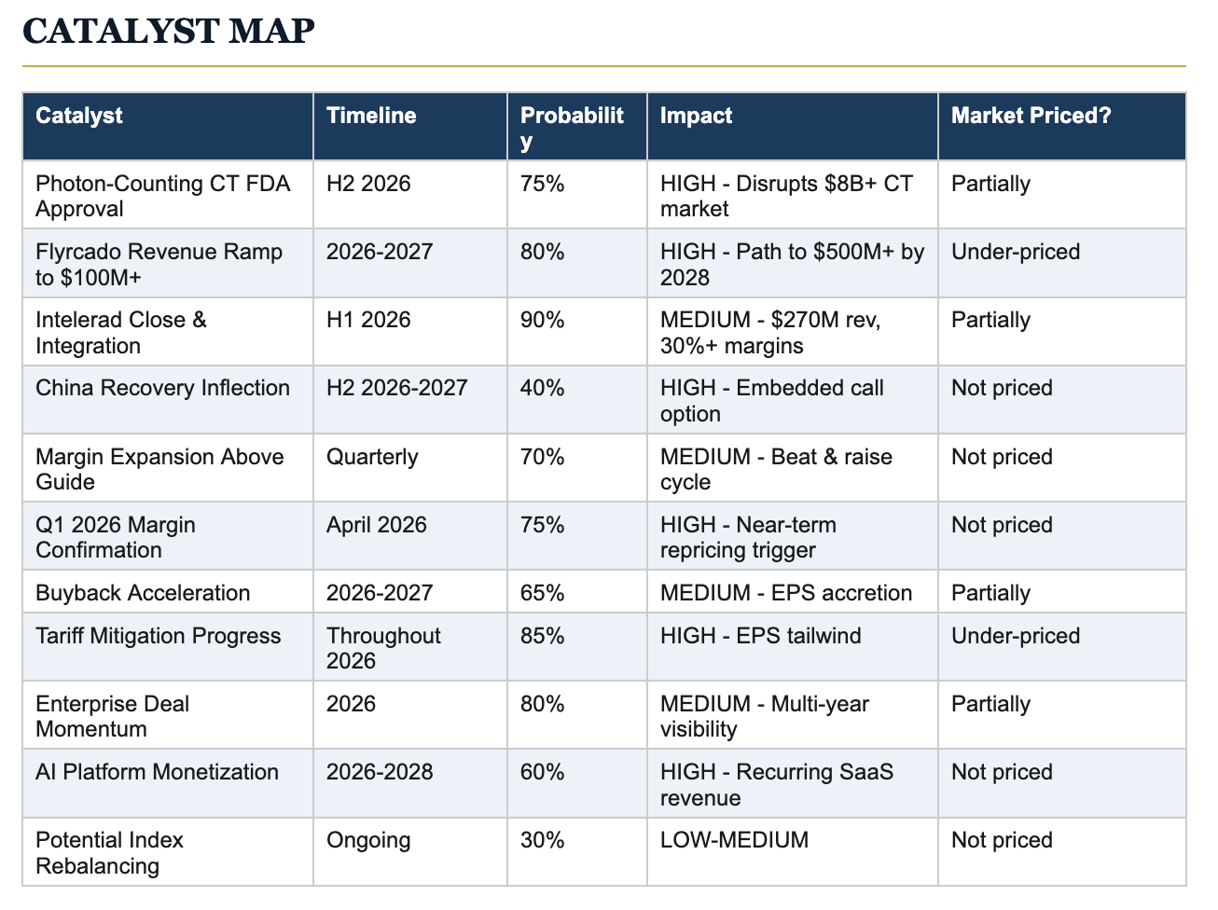Click the April 2026 timeline cell

click(410, 536)
